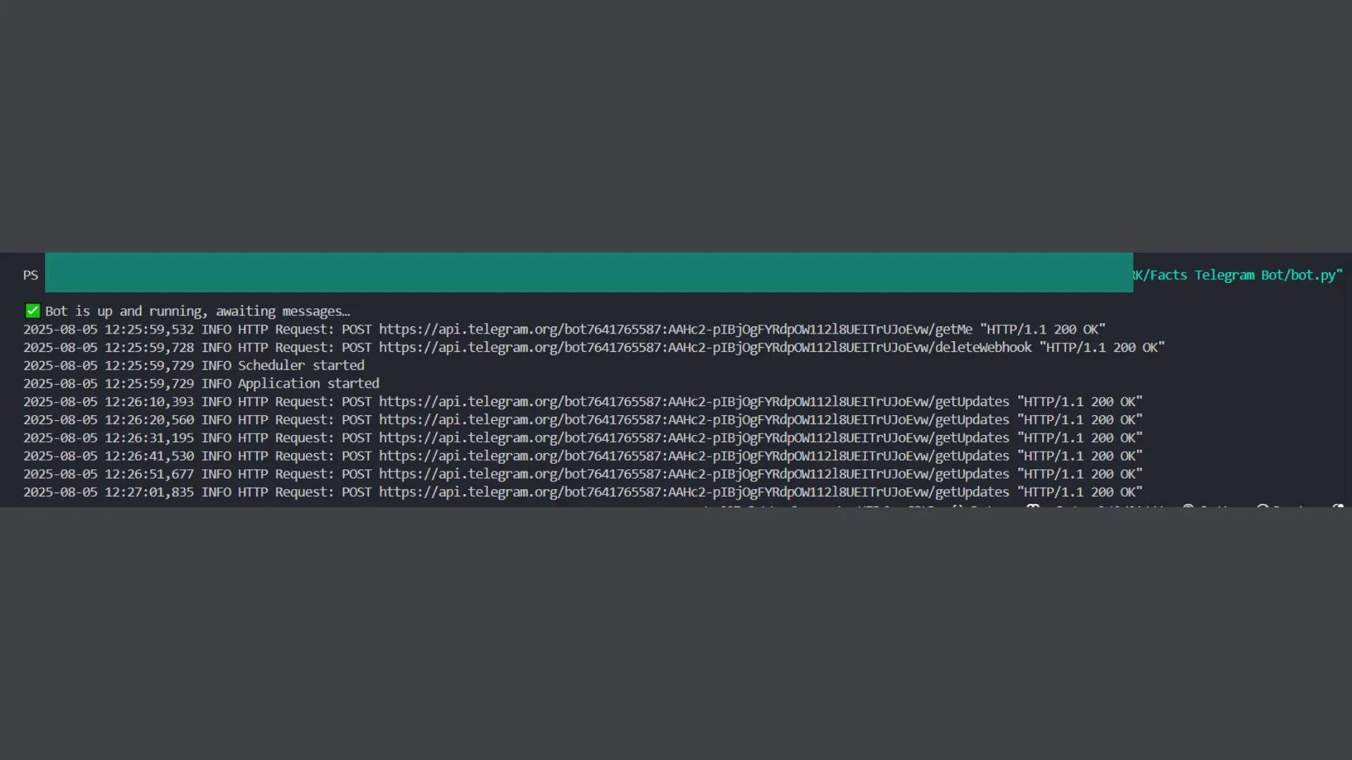Click the teal redacted command block
This screenshot has height=760, width=1352.
[589, 272]
